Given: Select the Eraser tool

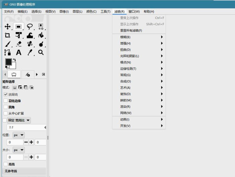Looking at the screenshot, I should point(19,44).
